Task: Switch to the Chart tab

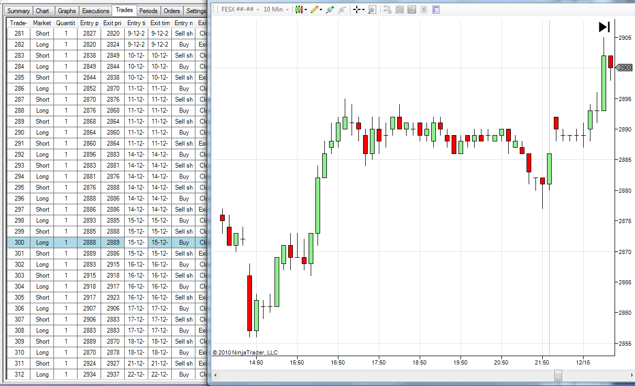Action: pyautogui.click(x=42, y=11)
